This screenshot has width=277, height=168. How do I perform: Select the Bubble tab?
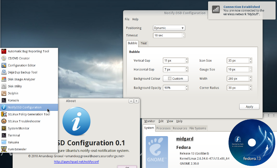133,43
